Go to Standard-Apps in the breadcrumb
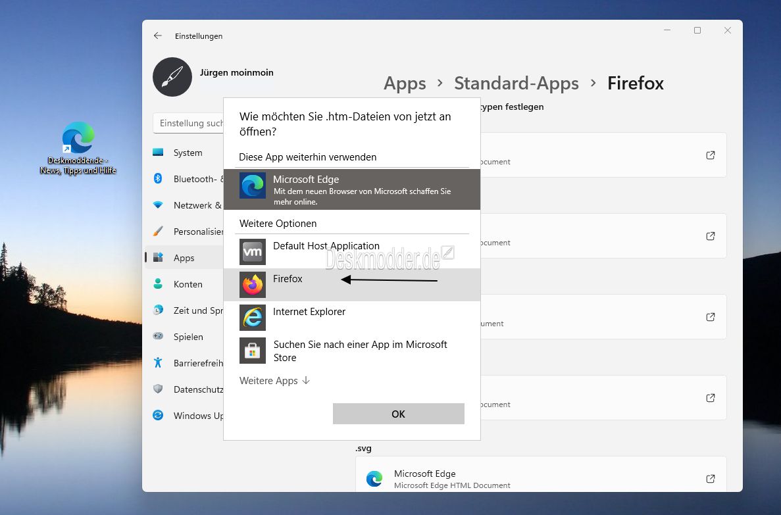The height and width of the screenshot is (515, 781). pyautogui.click(x=516, y=83)
